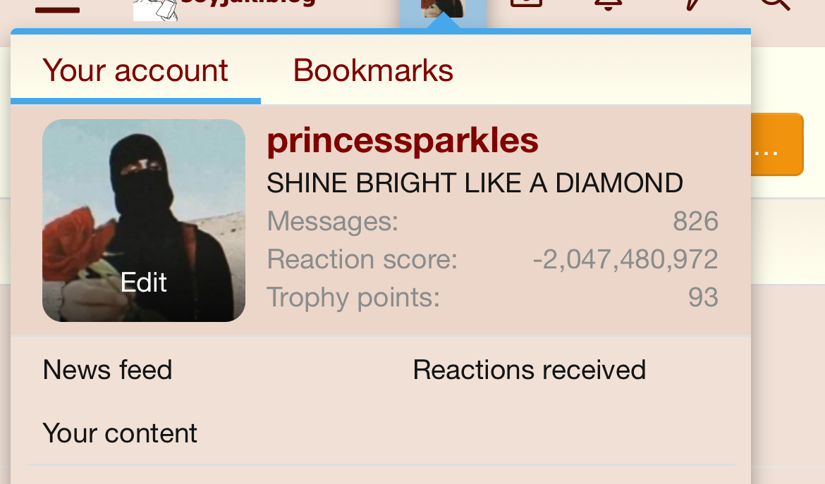Open the Trophy points label
825x484 pixels.
353,297
